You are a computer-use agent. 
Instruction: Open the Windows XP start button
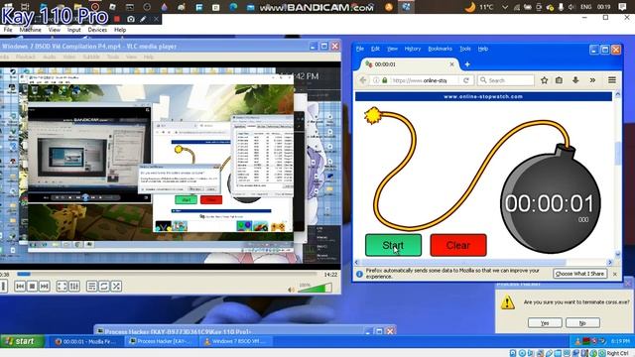(22, 341)
